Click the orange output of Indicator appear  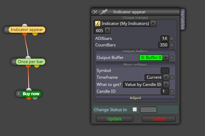(x=25, y=34)
